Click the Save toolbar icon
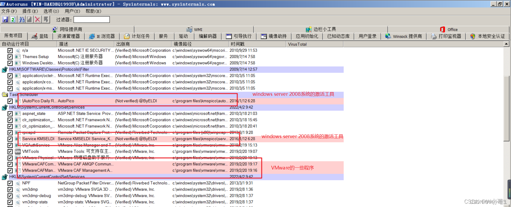The image size is (511, 207). pyautogui.click(x=5, y=19)
